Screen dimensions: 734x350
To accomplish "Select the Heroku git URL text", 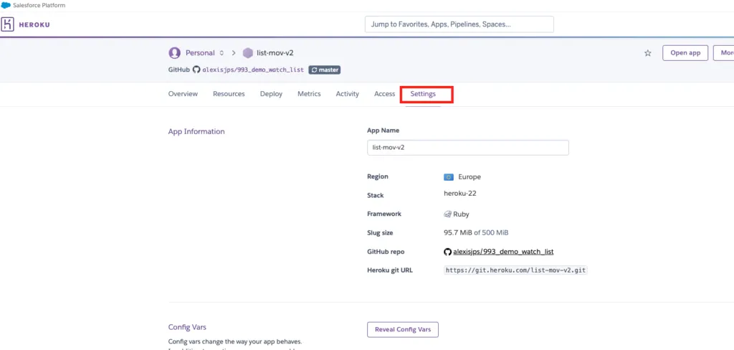I will click(x=515, y=270).
